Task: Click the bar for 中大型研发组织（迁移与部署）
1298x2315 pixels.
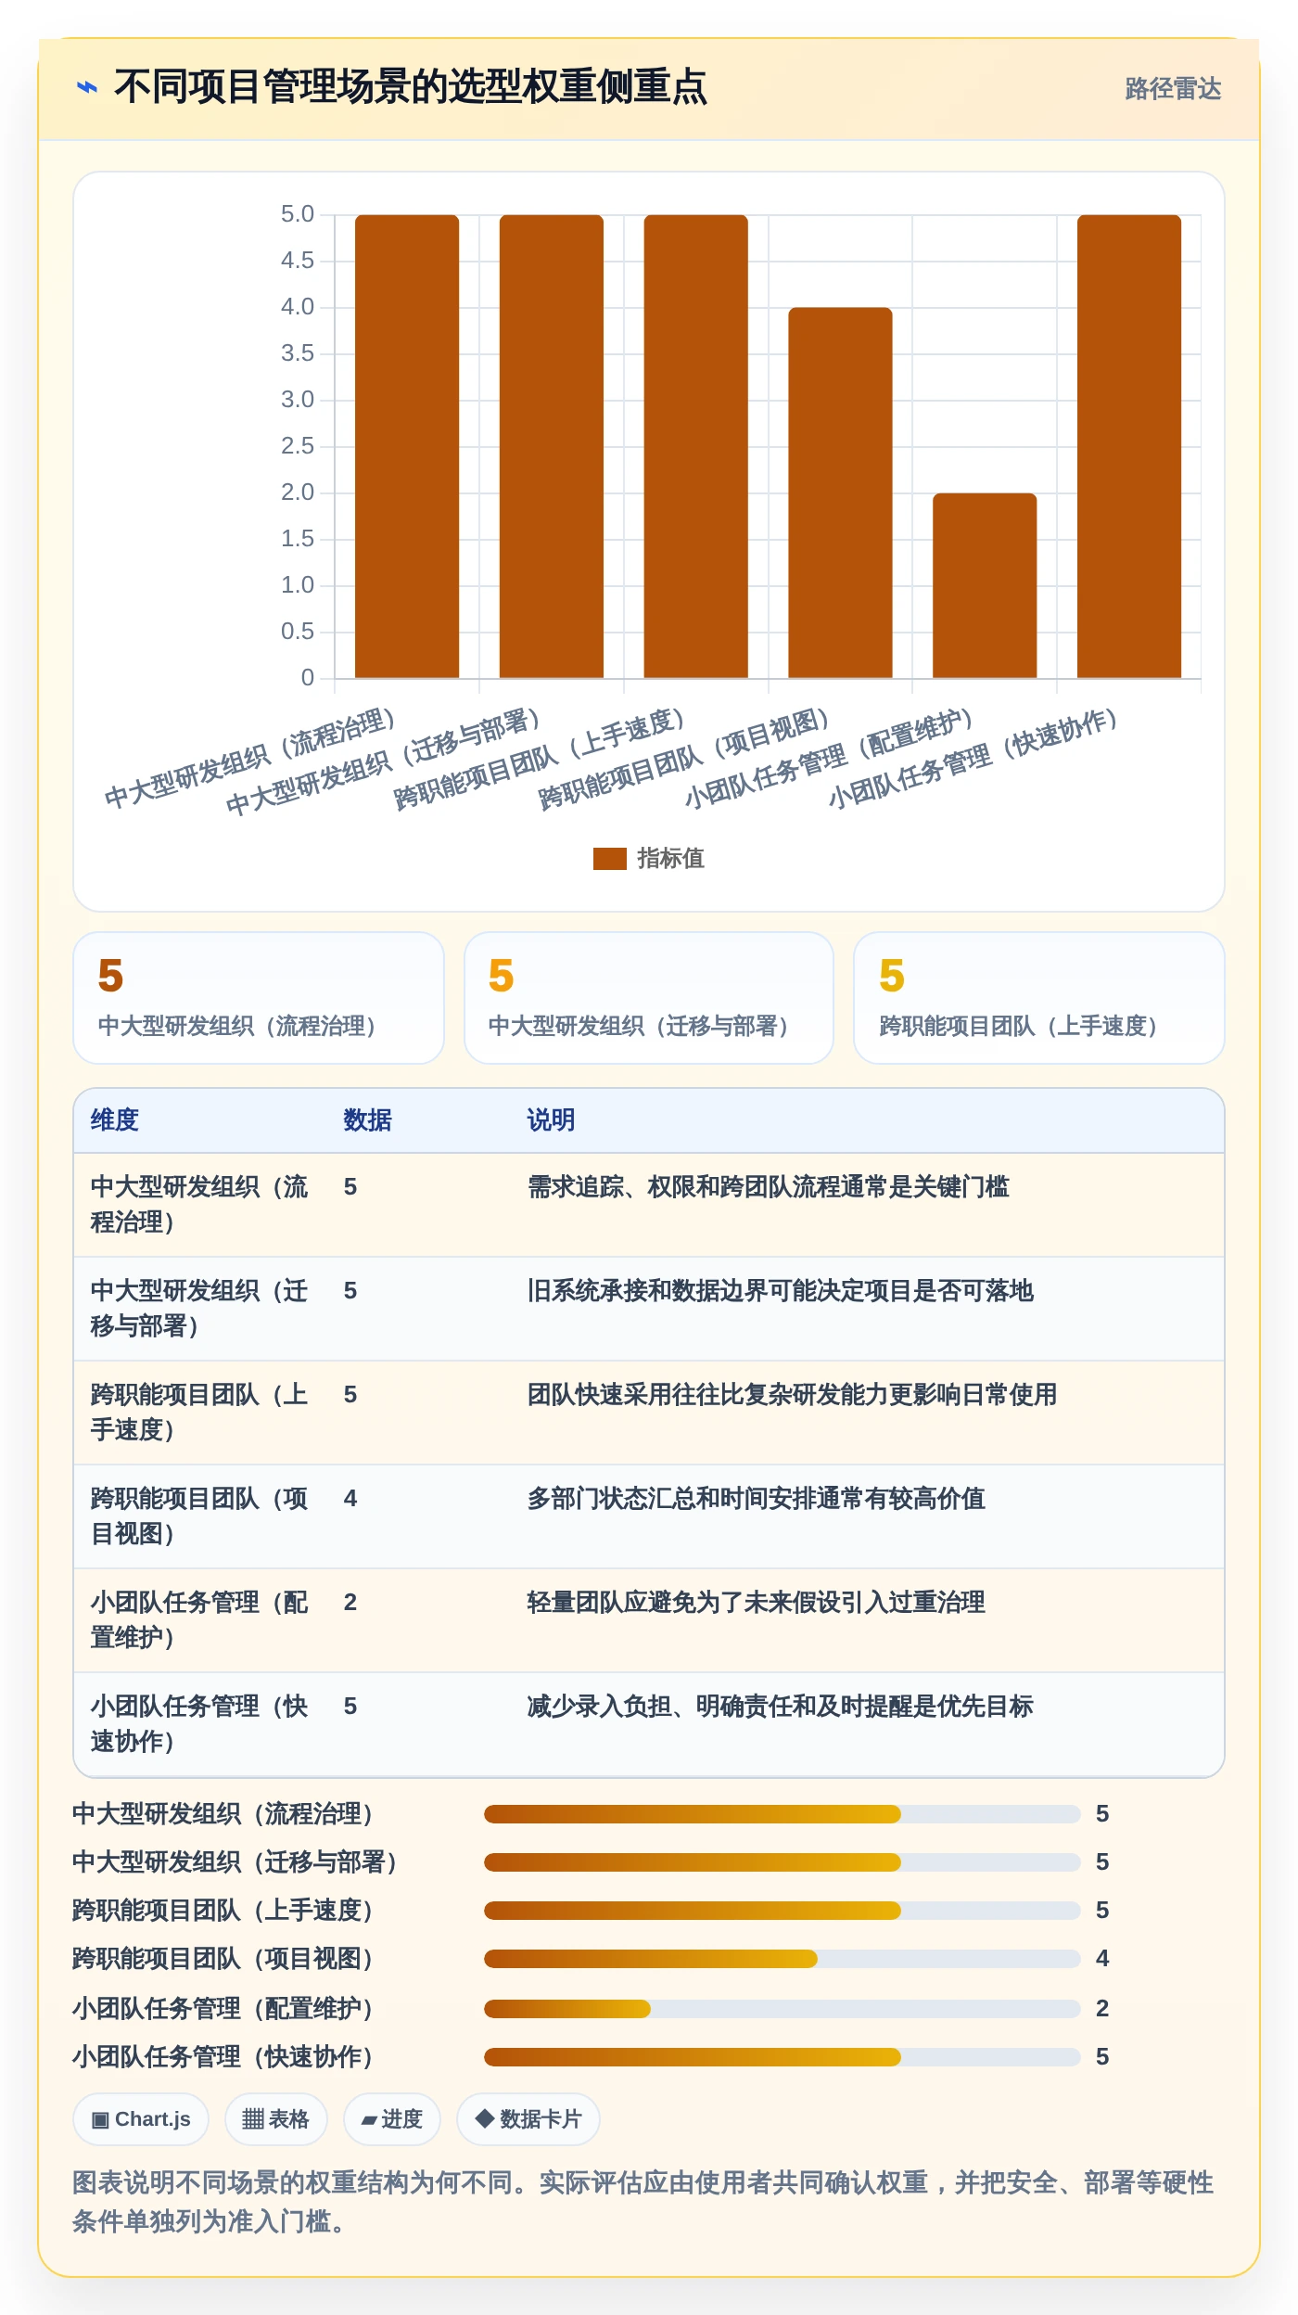Action: [552, 446]
